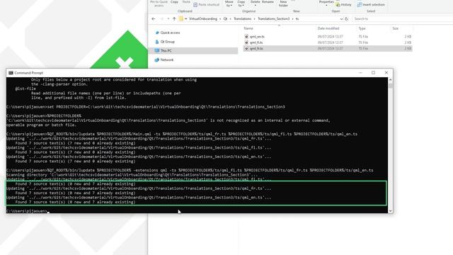Click the Invert selection ribbon icon
Screen dimensions: 453x255
point(360,5)
